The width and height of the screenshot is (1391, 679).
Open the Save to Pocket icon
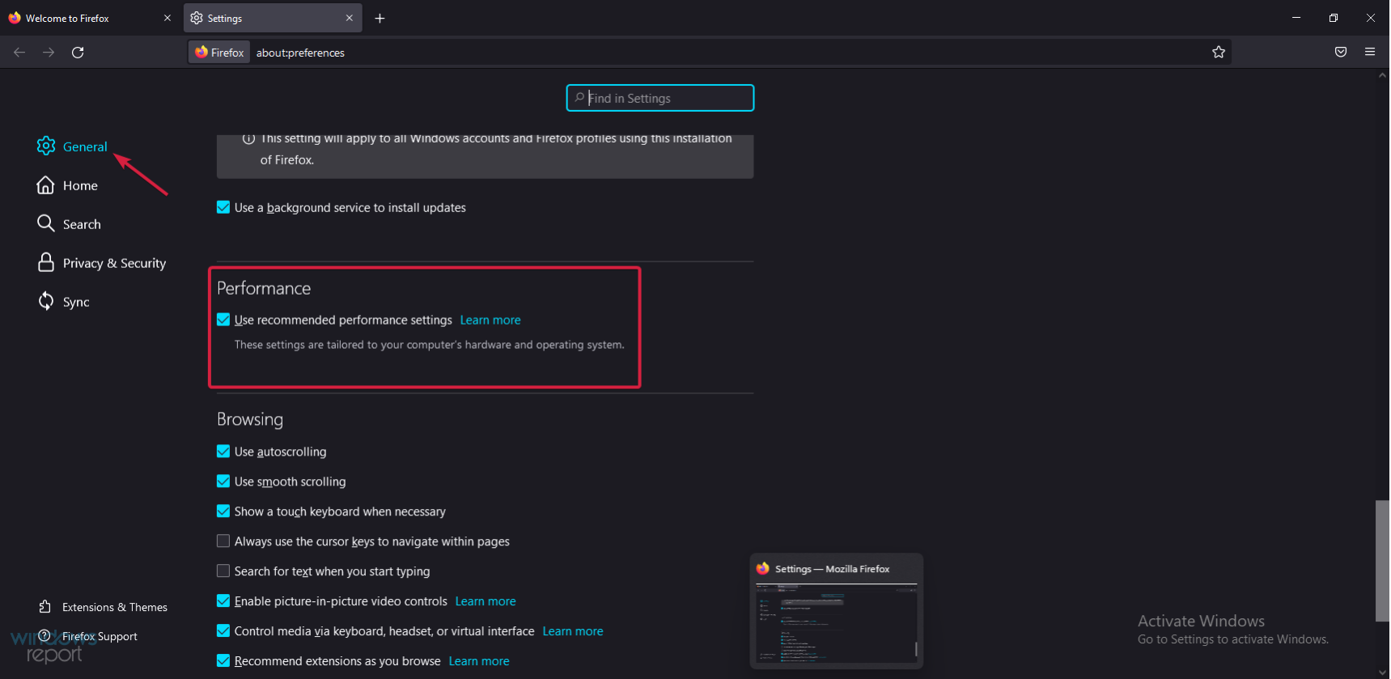(x=1341, y=53)
